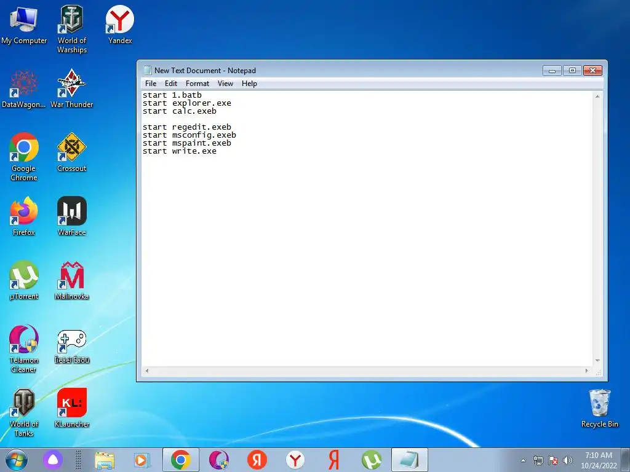This screenshot has width=630, height=472.
Task: Click the line "start write.exe"
Action: click(x=180, y=151)
